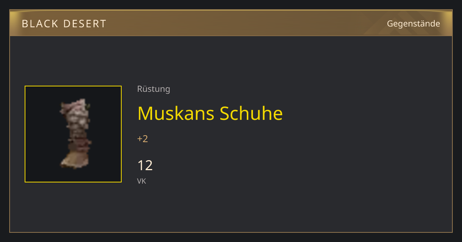Click the Muskans Schuhe boot item icon
Image resolution: width=462 pixels, height=242 pixels.
(x=76, y=134)
